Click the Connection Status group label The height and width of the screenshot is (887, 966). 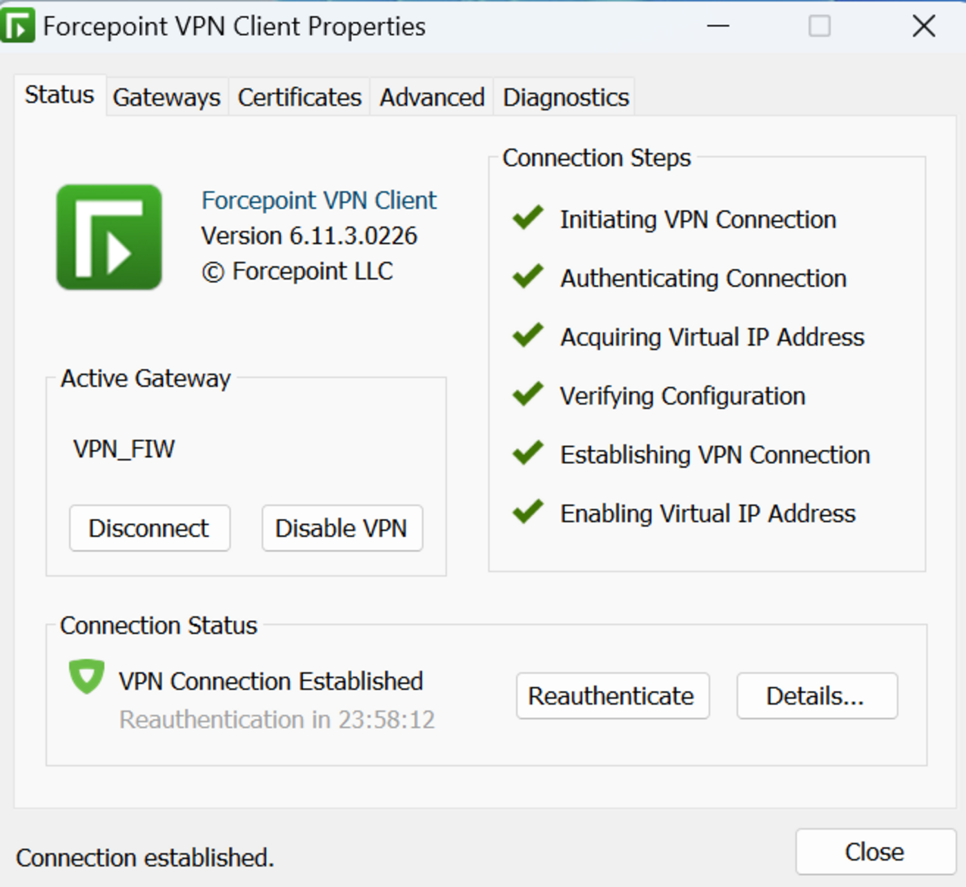tap(159, 625)
